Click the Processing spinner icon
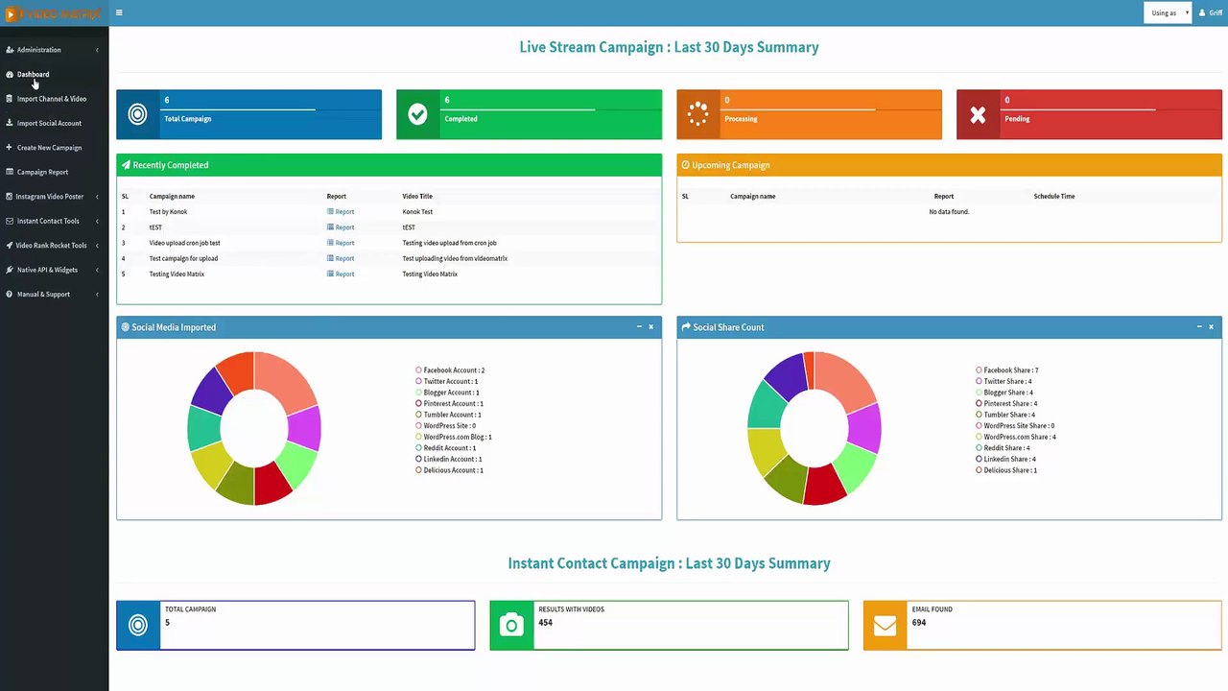1228x691 pixels. coord(697,114)
